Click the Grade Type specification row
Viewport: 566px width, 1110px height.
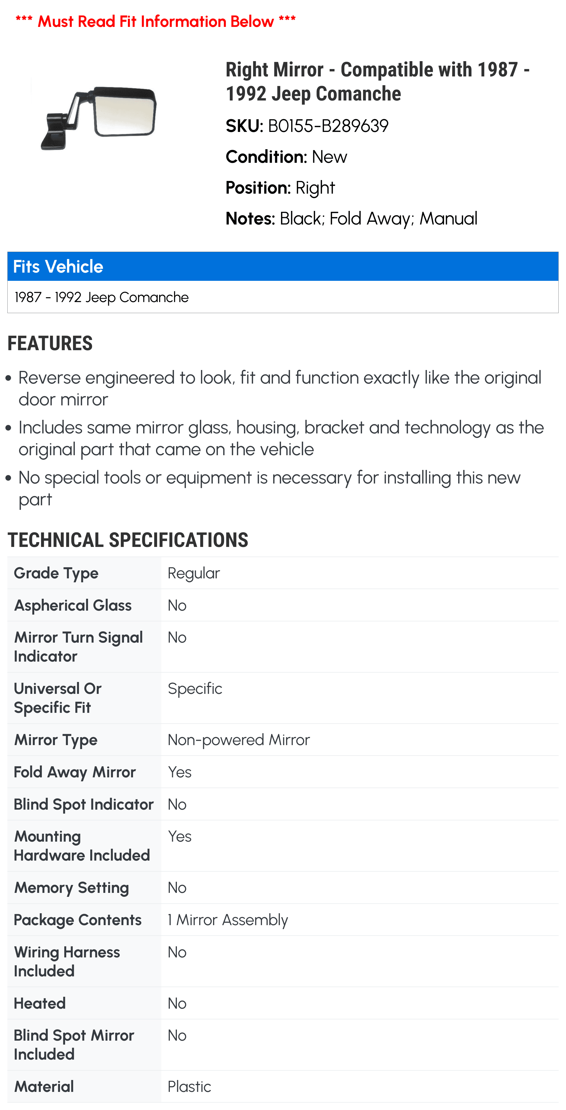tap(282, 573)
